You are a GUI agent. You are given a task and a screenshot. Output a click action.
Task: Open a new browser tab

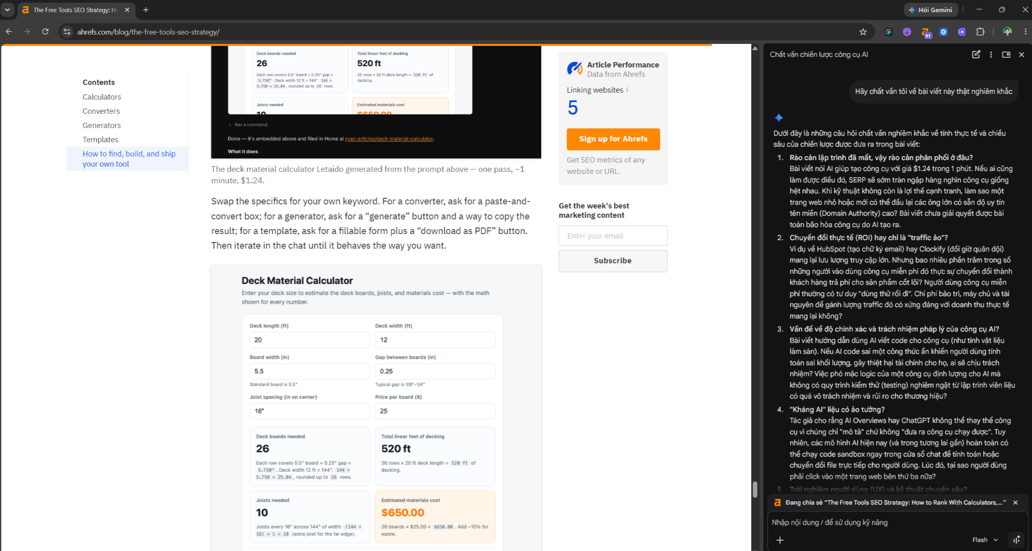(146, 10)
